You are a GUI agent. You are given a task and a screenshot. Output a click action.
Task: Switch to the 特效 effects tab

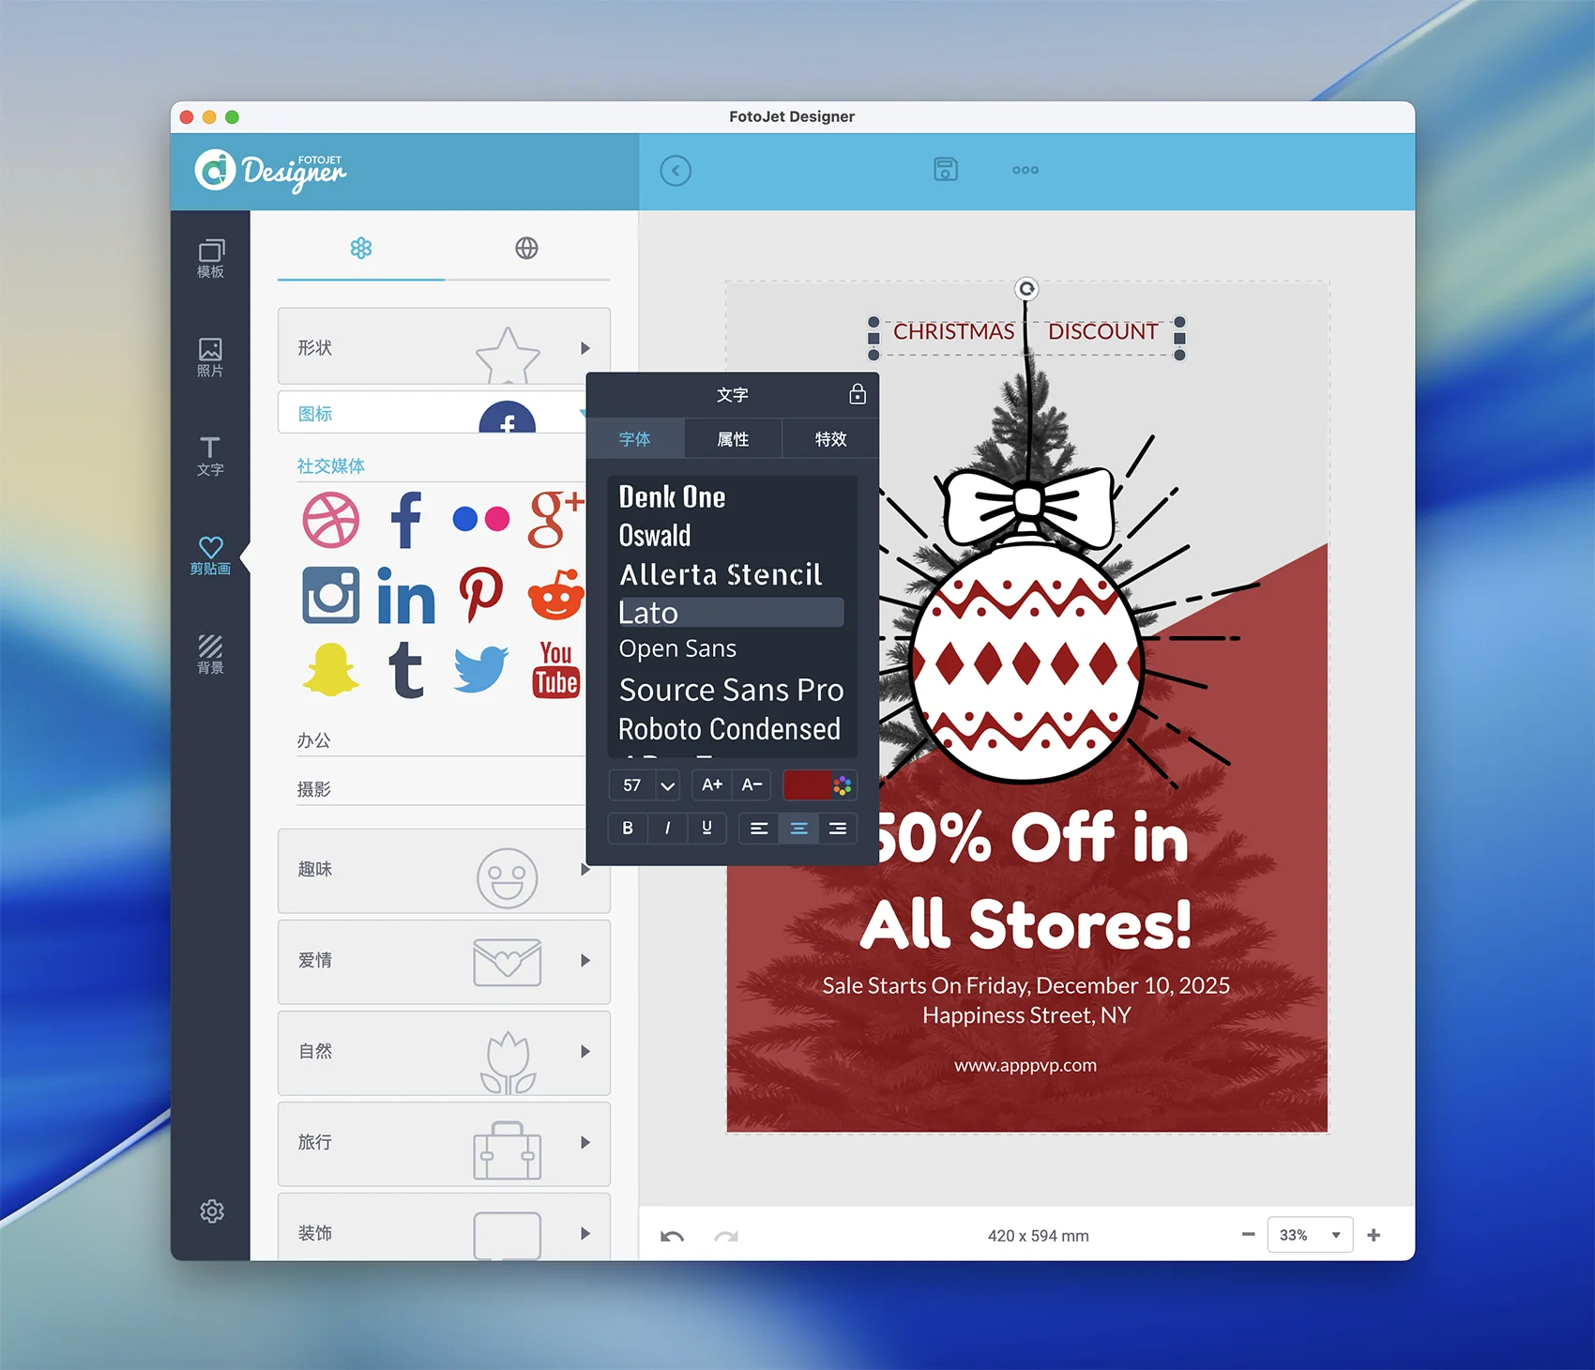(x=830, y=439)
